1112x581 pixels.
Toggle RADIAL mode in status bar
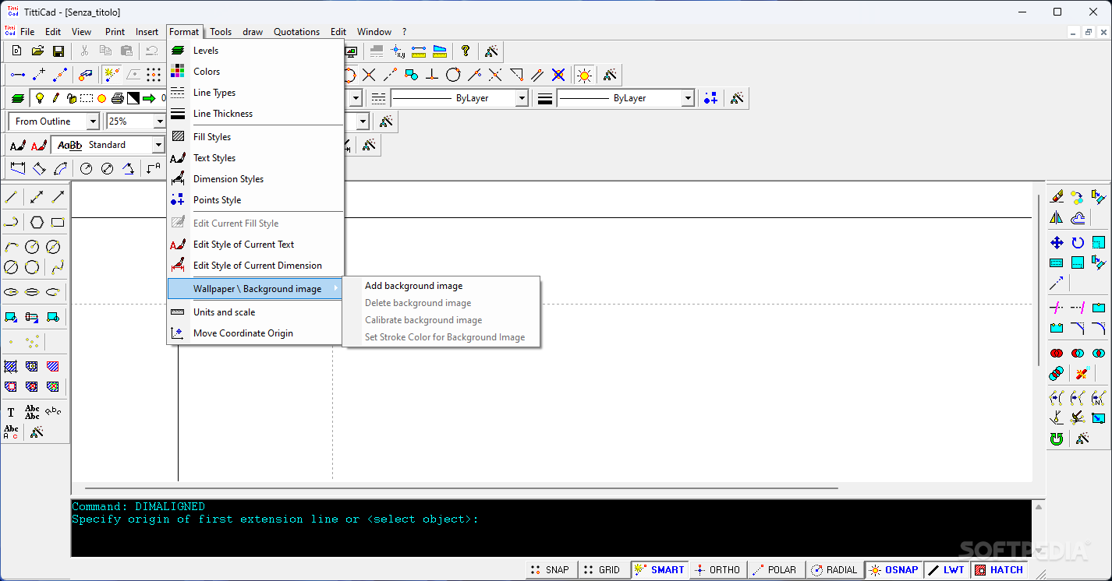pos(834,570)
